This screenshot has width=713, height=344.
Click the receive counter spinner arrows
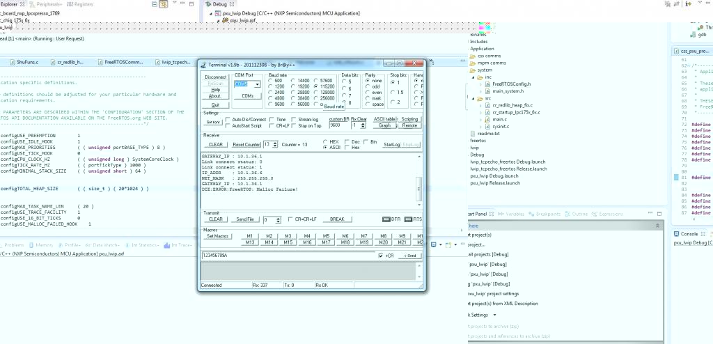tap(274, 144)
